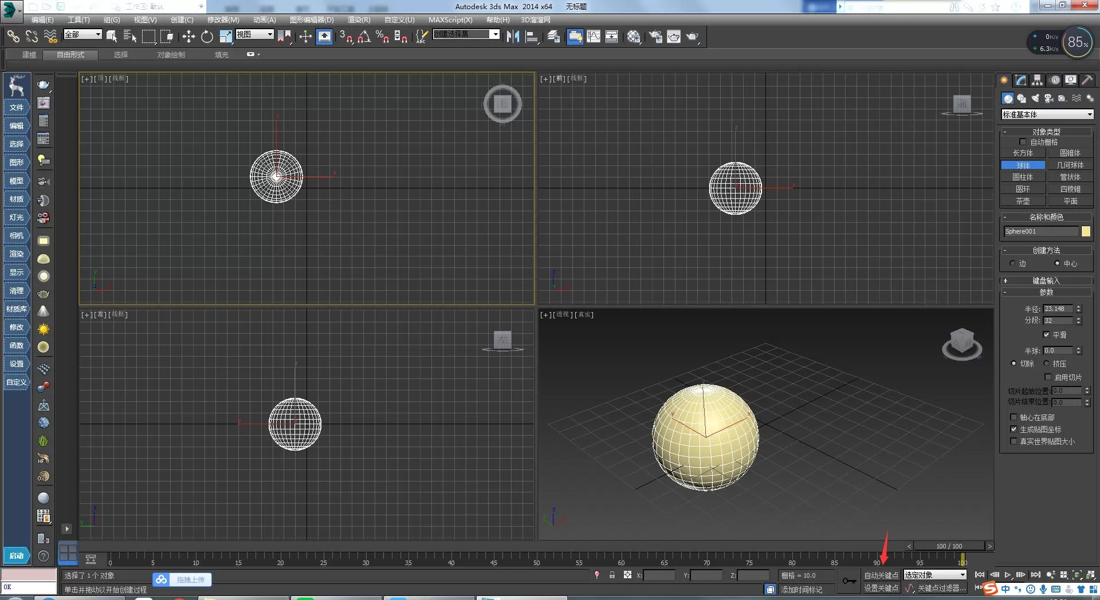Open 创建选择集 named selection dropdown

coord(466,34)
